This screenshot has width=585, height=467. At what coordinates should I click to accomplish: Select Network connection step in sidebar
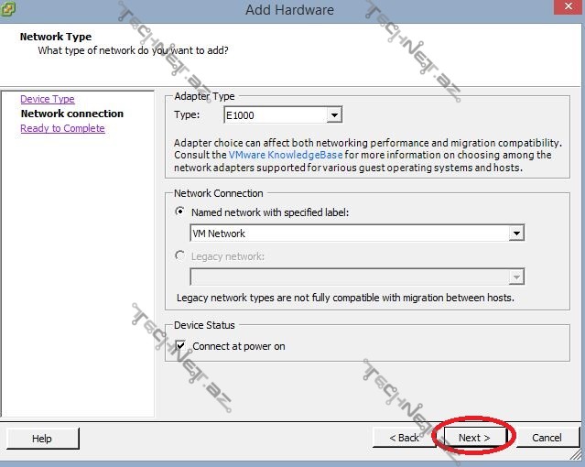point(71,114)
